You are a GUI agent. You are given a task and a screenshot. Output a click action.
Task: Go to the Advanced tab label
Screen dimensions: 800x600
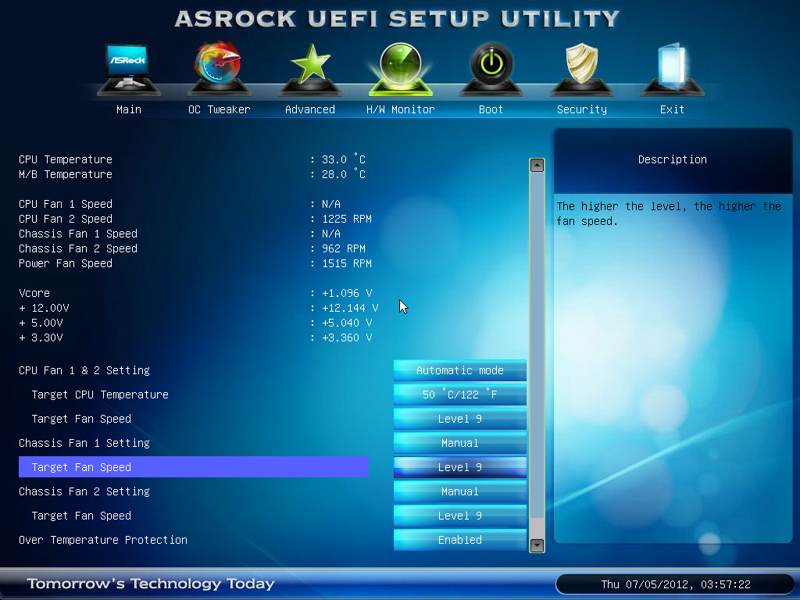(x=310, y=109)
